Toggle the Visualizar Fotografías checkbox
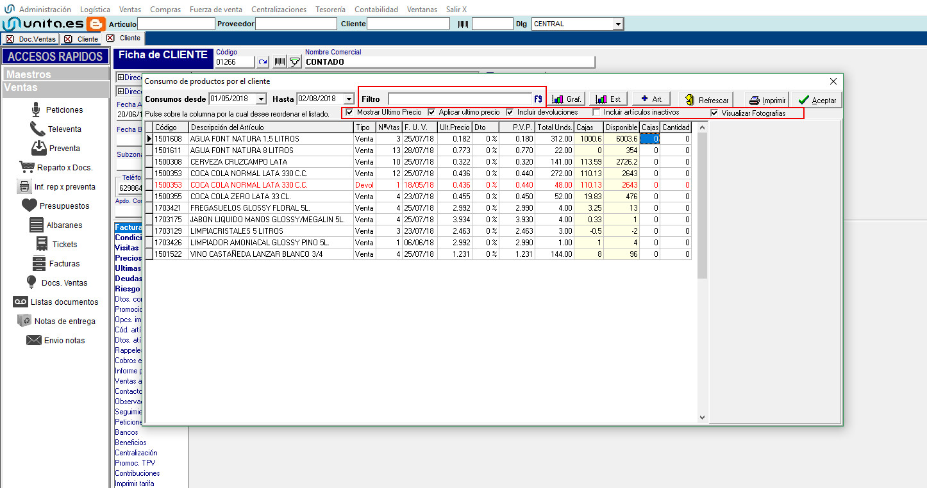 point(714,113)
